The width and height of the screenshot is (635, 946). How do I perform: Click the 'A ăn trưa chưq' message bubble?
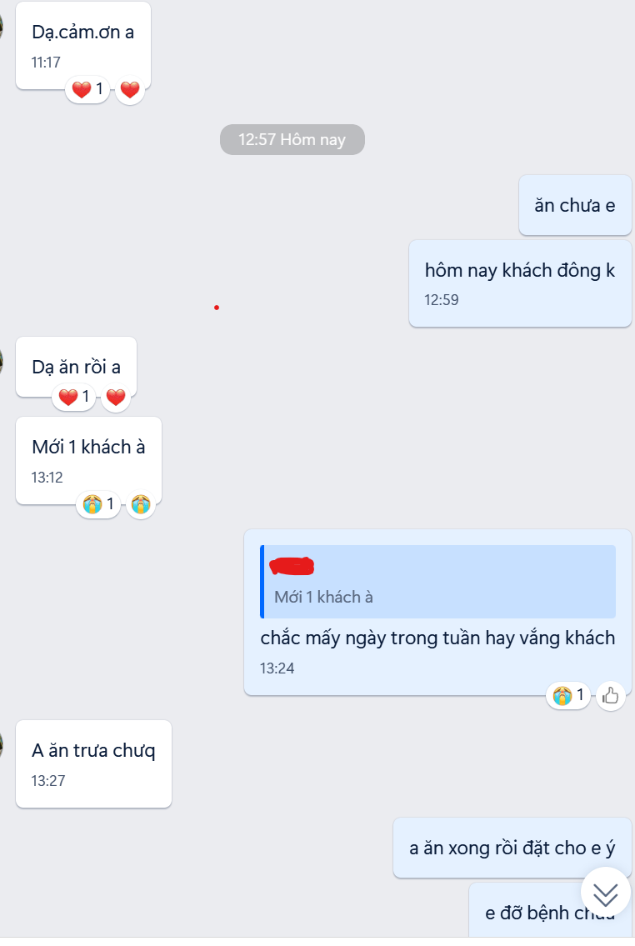click(93, 763)
